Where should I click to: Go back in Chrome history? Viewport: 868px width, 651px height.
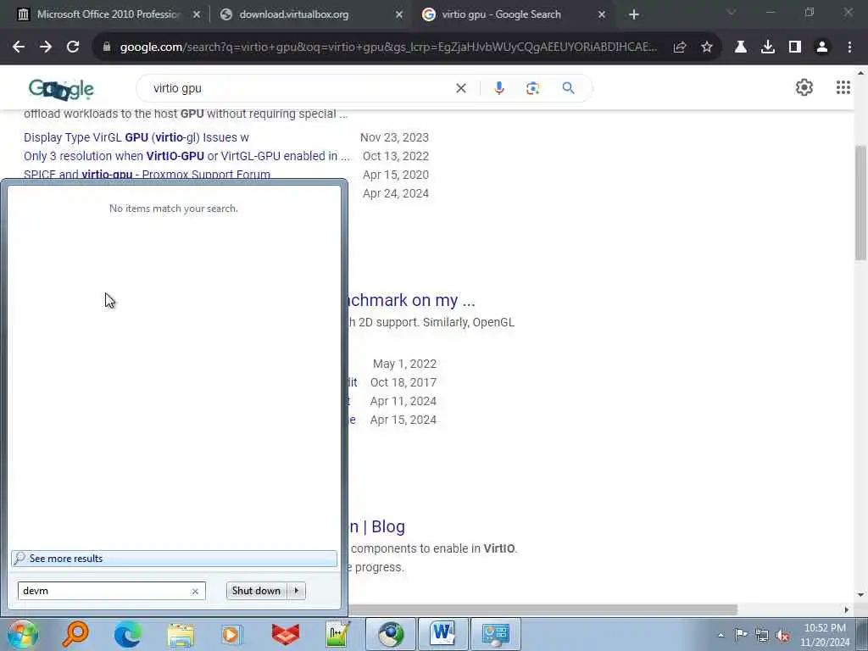click(19, 47)
